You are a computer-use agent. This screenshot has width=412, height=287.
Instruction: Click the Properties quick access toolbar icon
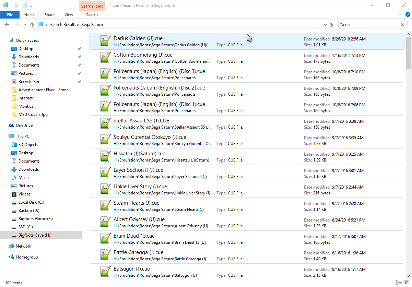pyautogui.click(x=17, y=5)
